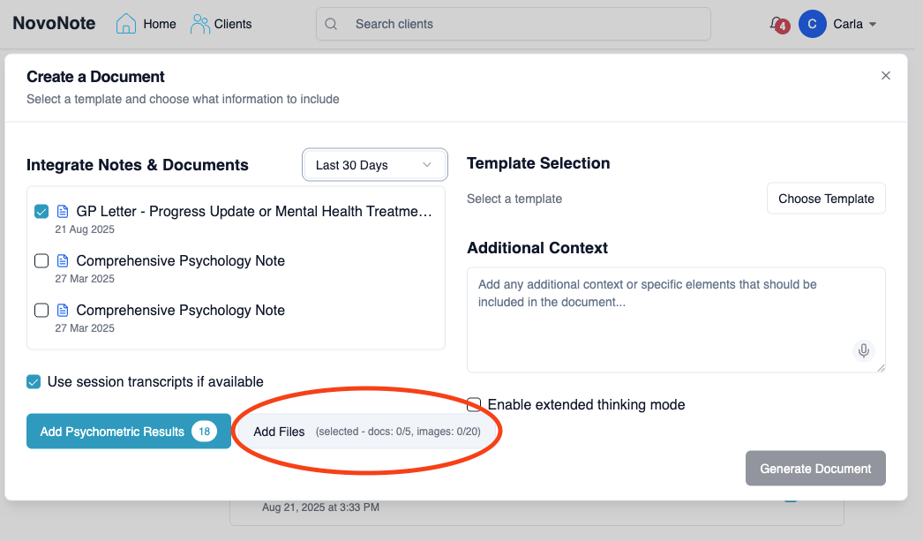
Task: Open the Clients menu item
Action: 233,24
